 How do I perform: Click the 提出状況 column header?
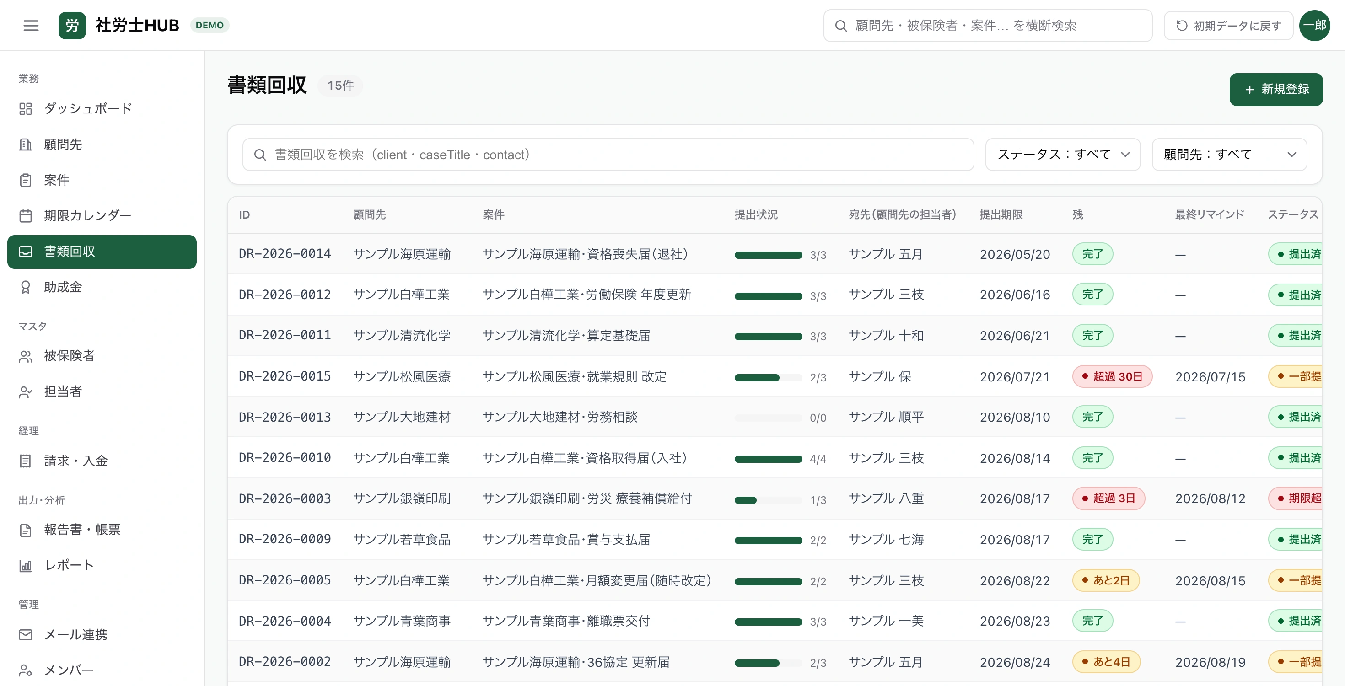click(756, 214)
